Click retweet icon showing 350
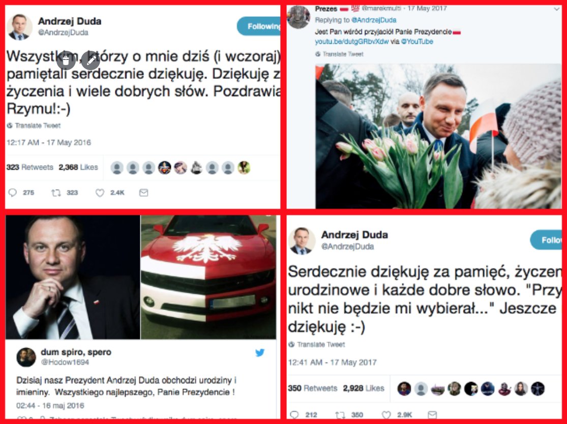Screen dimensions: 567x424 click(x=340, y=415)
